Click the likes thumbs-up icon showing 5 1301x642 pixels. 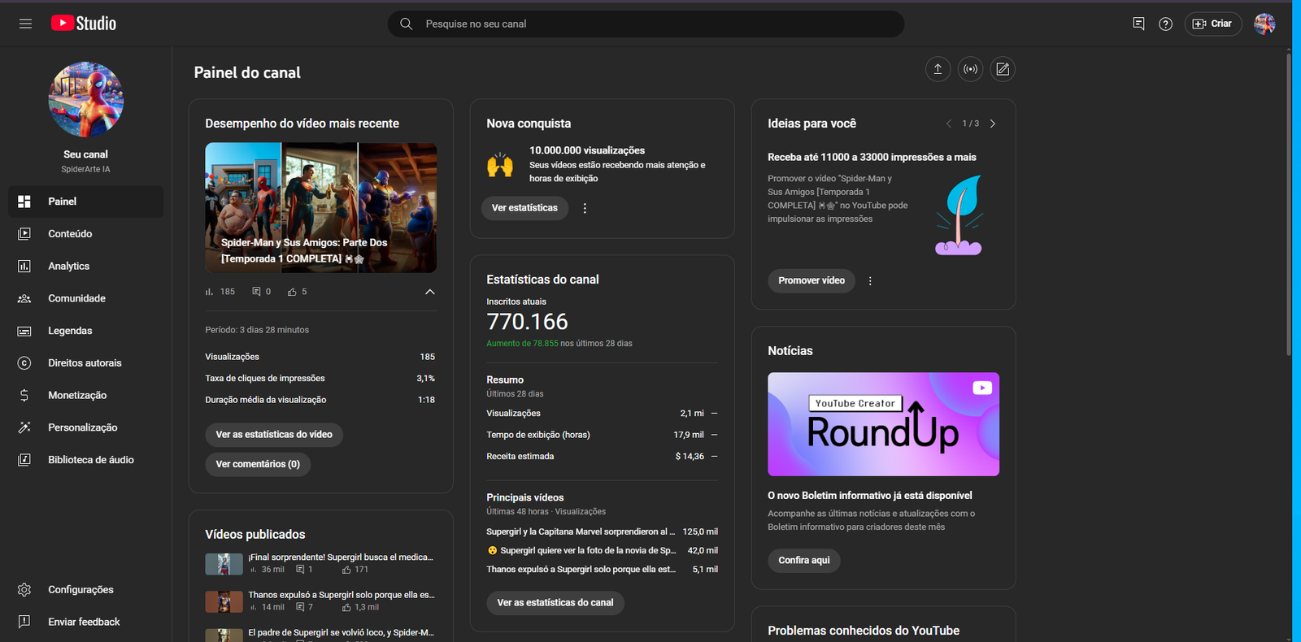(x=292, y=292)
